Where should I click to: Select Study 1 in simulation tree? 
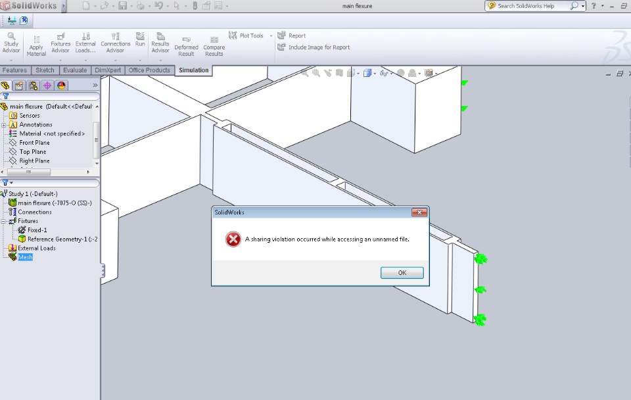pos(33,194)
